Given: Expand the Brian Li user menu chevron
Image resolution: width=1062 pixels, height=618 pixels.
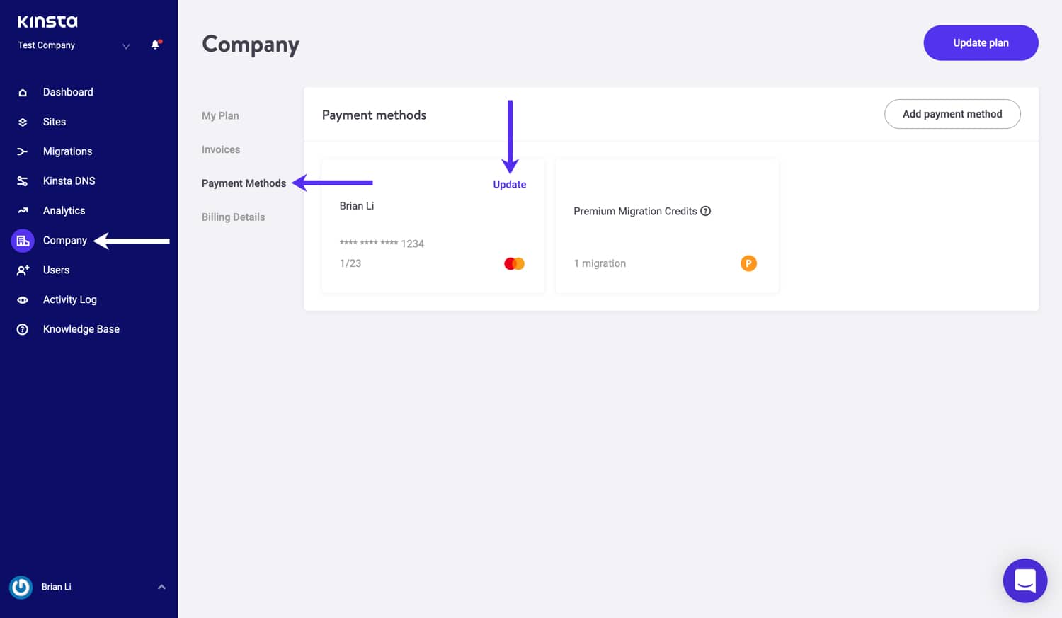Looking at the screenshot, I should coord(161,588).
